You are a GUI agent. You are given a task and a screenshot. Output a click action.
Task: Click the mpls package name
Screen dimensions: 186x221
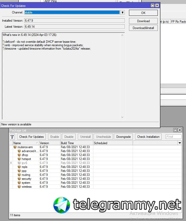point(25,167)
